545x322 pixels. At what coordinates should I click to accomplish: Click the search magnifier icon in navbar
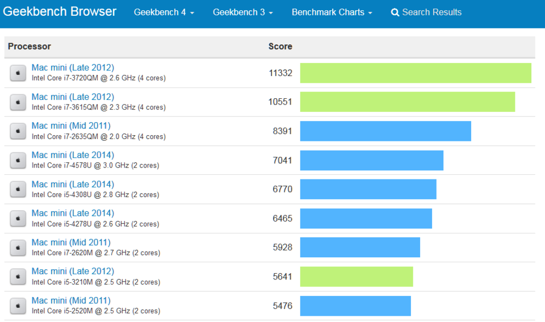[395, 12]
